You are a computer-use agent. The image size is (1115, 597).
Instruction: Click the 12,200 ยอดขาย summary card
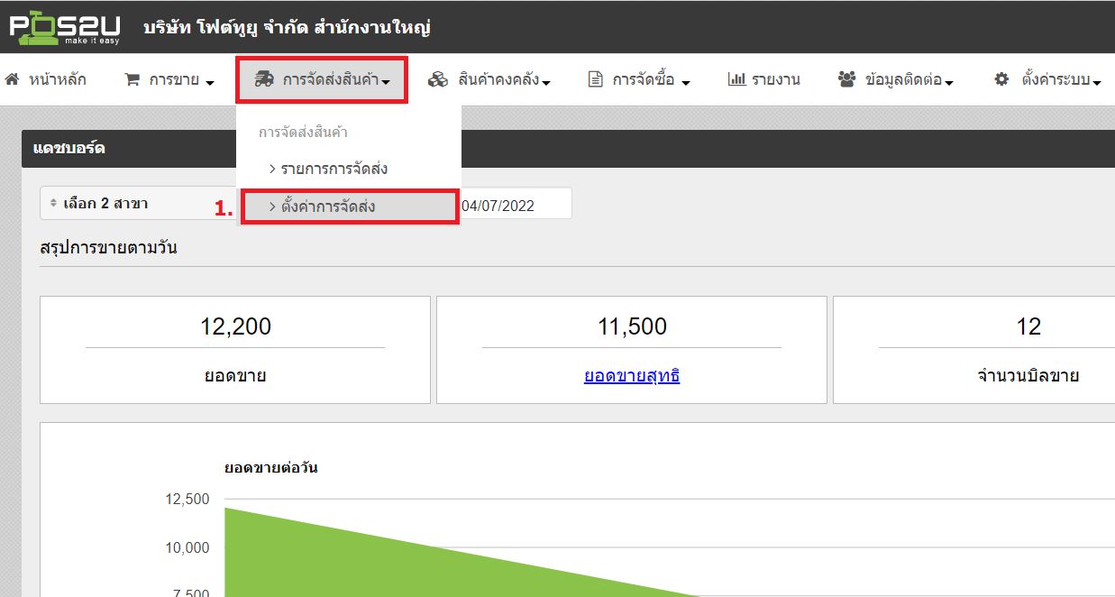pyautogui.click(x=235, y=350)
